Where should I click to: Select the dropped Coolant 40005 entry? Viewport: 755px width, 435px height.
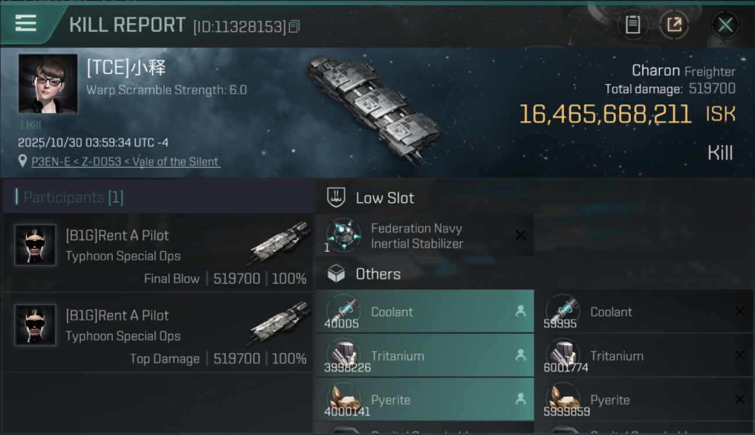424,311
